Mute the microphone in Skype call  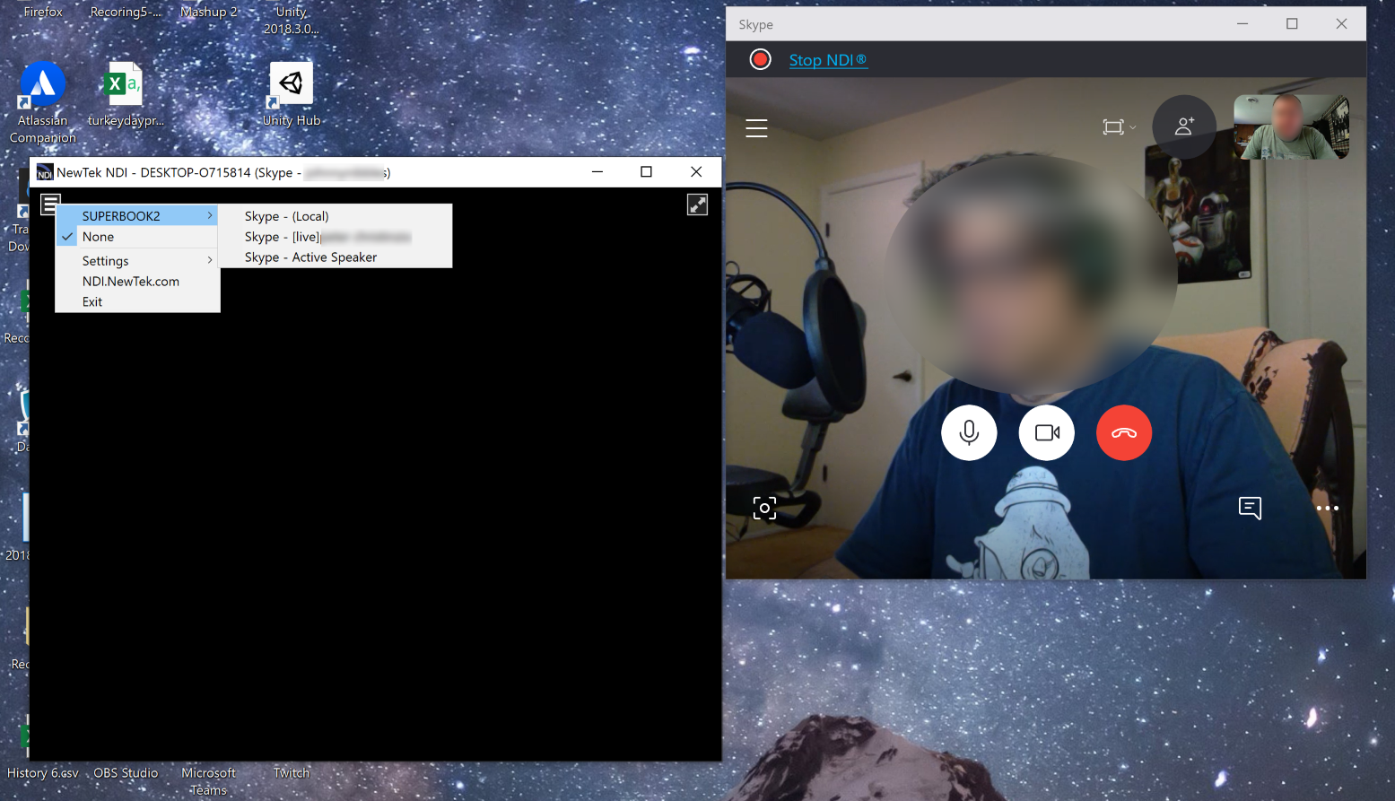(x=969, y=432)
